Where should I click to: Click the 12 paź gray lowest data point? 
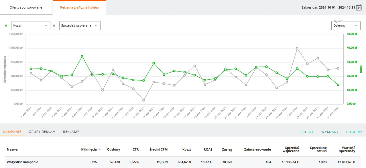coord(143,100)
